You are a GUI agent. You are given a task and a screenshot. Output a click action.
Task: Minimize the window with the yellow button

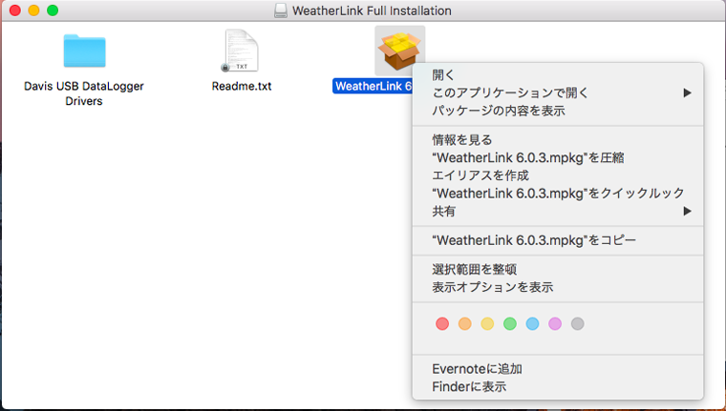[x=33, y=10]
